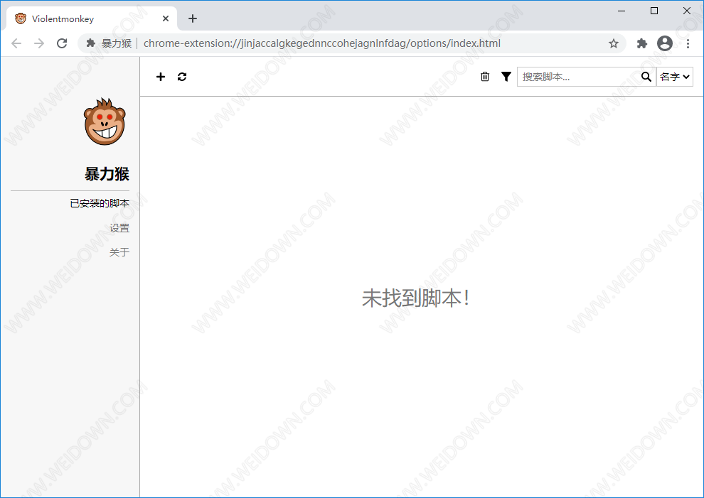Bookmark this page with the star icon
Screen dimensions: 704x498
613,43
